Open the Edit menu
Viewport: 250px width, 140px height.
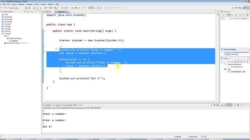pos(4,4)
